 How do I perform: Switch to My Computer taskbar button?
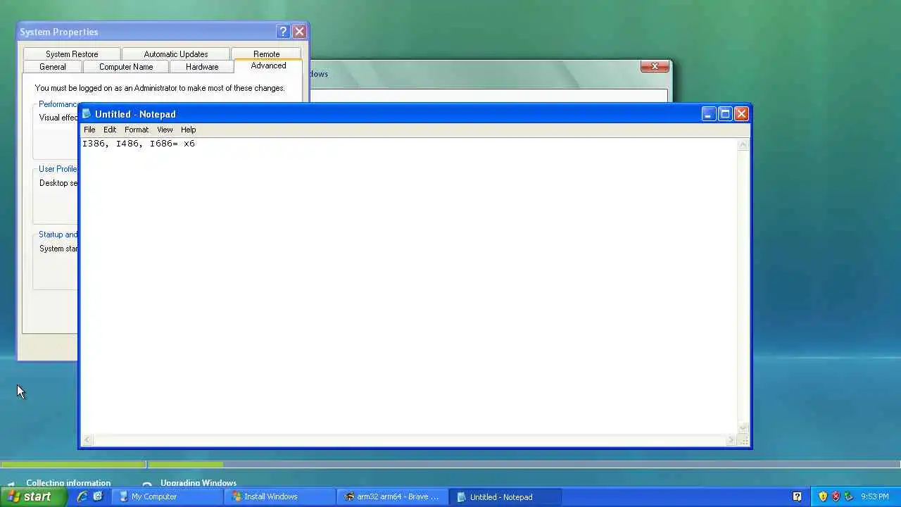point(167,496)
